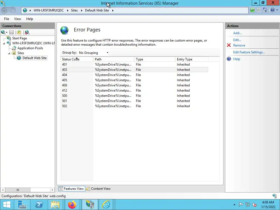
Task: Select the 502 status code row
Action: 134,106
